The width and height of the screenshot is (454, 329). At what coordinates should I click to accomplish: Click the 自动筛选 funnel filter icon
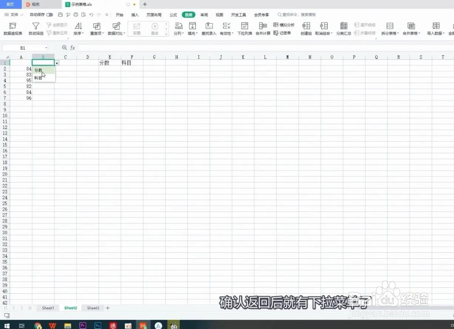point(35,26)
